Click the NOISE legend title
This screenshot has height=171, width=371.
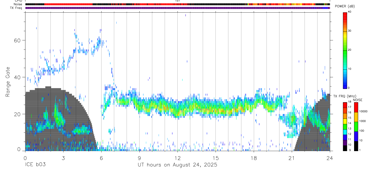357,100
